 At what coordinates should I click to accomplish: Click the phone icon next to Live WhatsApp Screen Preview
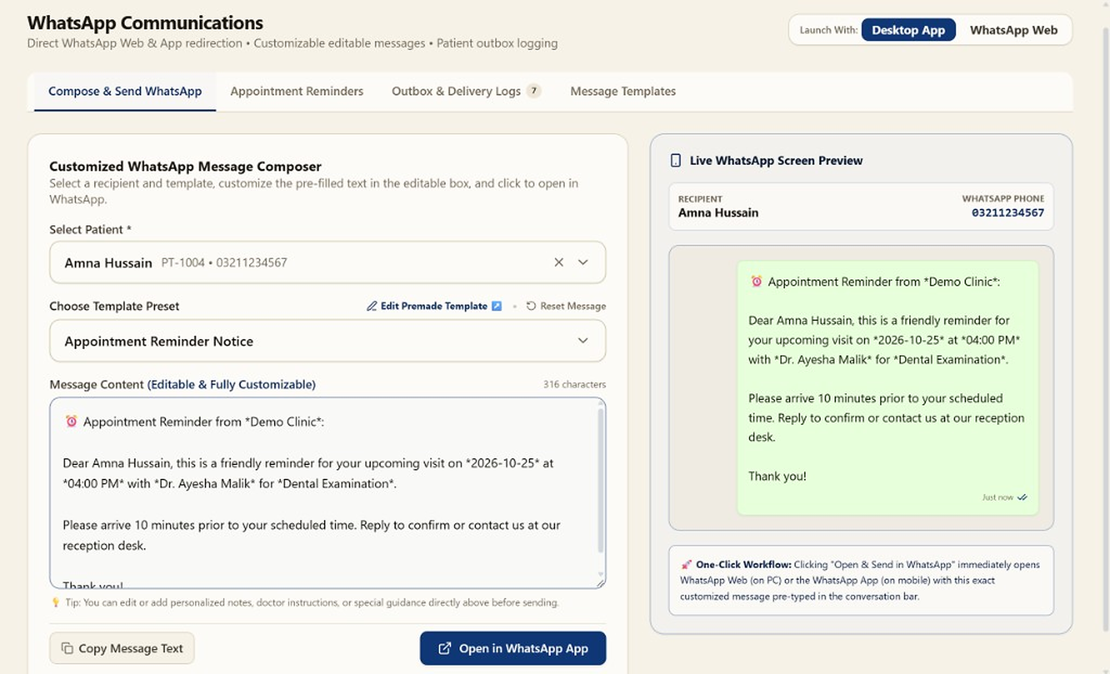tap(675, 160)
